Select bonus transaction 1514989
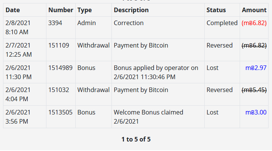 coord(60,68)
